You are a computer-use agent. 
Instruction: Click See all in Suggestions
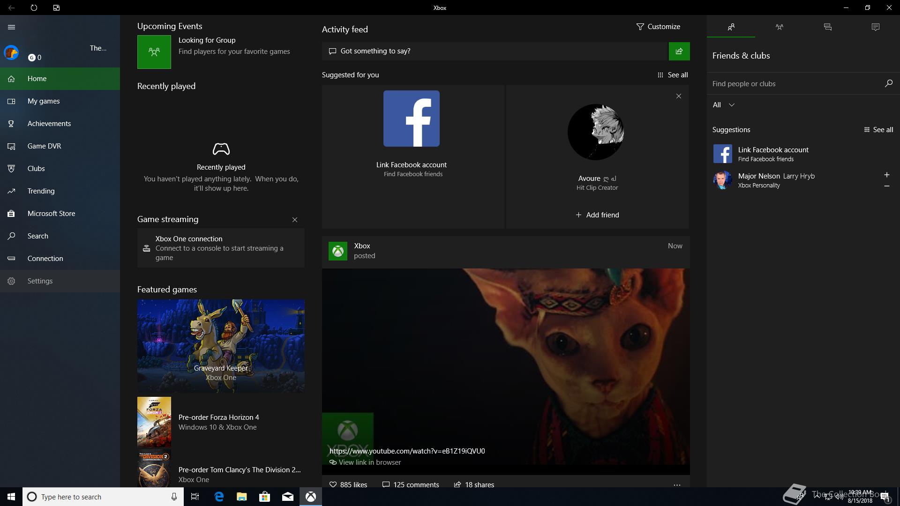[878, 130]
